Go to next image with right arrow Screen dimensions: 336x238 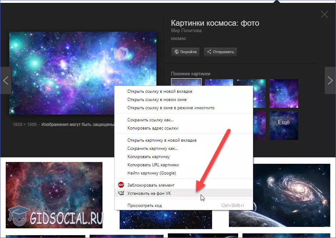click(x=330, y=80)
